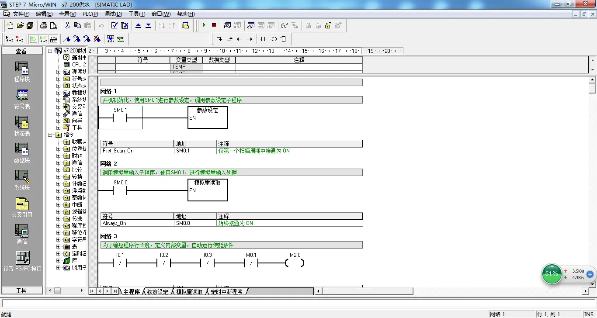This screenshot has width=597, height=318.
Task: Click the Always_On symbol cell
Action: tap(137, 223)
